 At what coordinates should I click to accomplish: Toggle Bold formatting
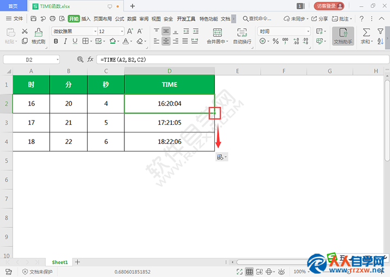coord(56,41)
